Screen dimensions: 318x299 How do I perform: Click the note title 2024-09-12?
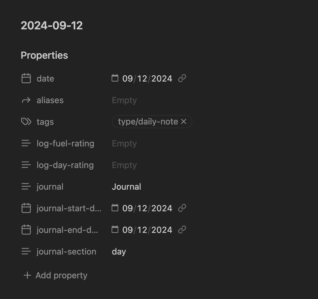(52, 26)
